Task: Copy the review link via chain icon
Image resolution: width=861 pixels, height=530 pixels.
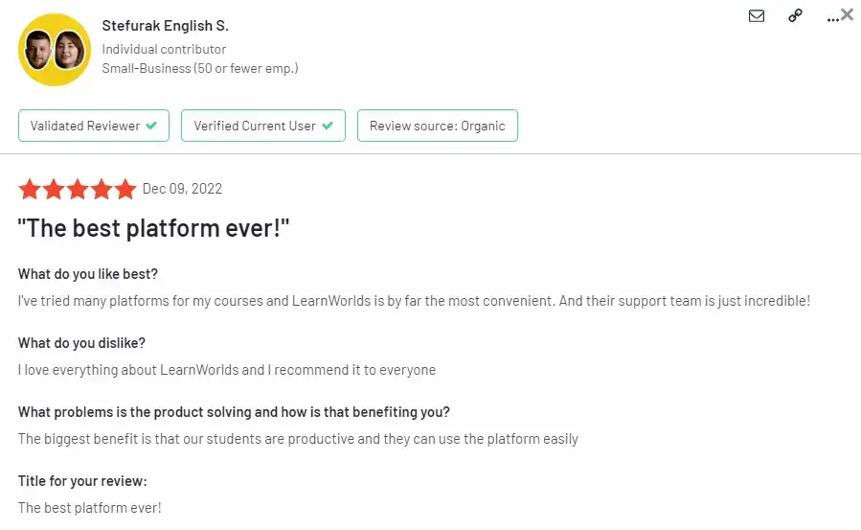Action: (x=795, y=15)
